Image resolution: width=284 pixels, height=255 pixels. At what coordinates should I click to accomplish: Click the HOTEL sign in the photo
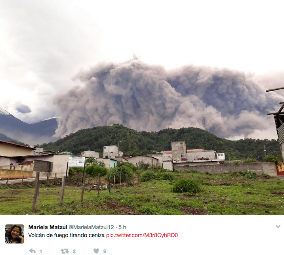[221, 156]
